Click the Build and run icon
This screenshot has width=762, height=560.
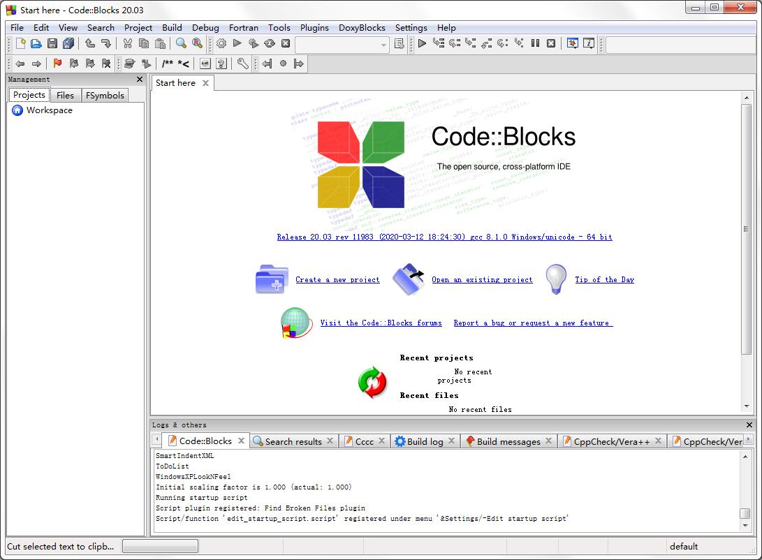tap(254, 43)
